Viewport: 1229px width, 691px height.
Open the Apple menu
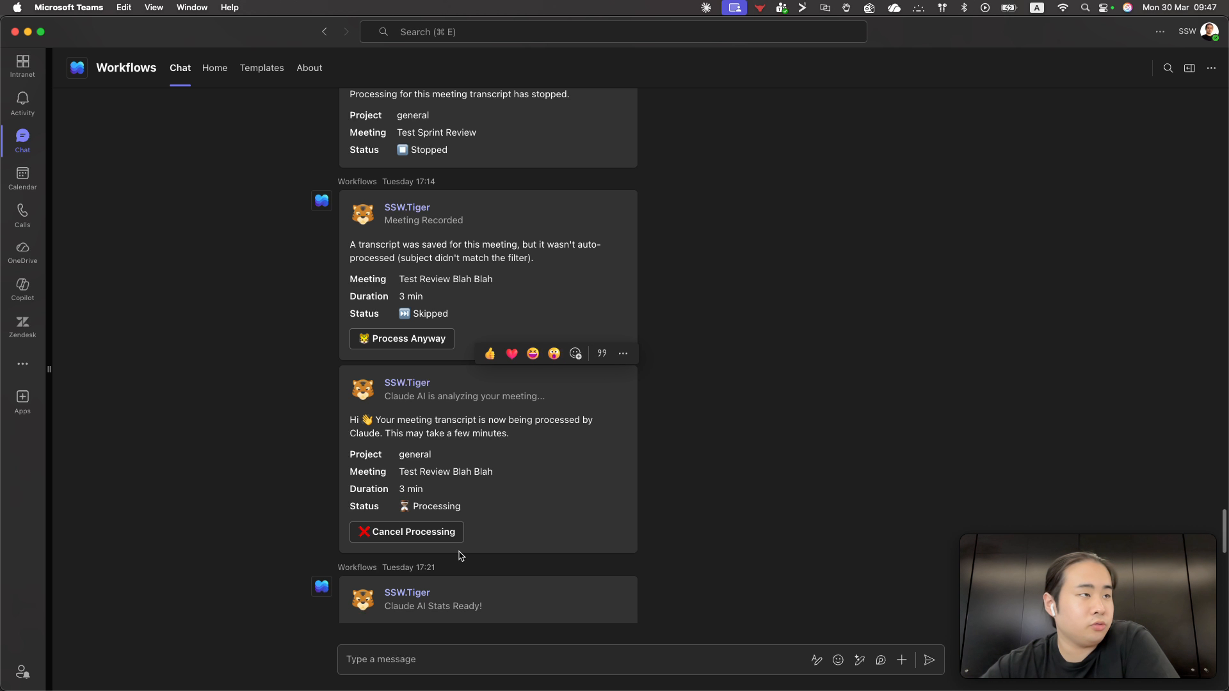17,8
